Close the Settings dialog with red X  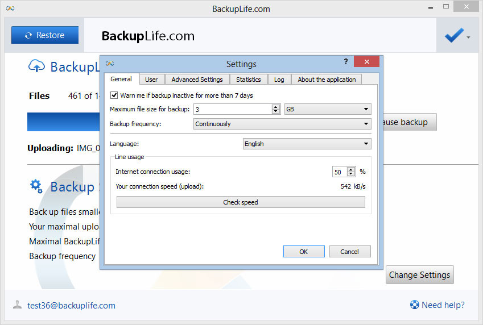coord(366,61)
